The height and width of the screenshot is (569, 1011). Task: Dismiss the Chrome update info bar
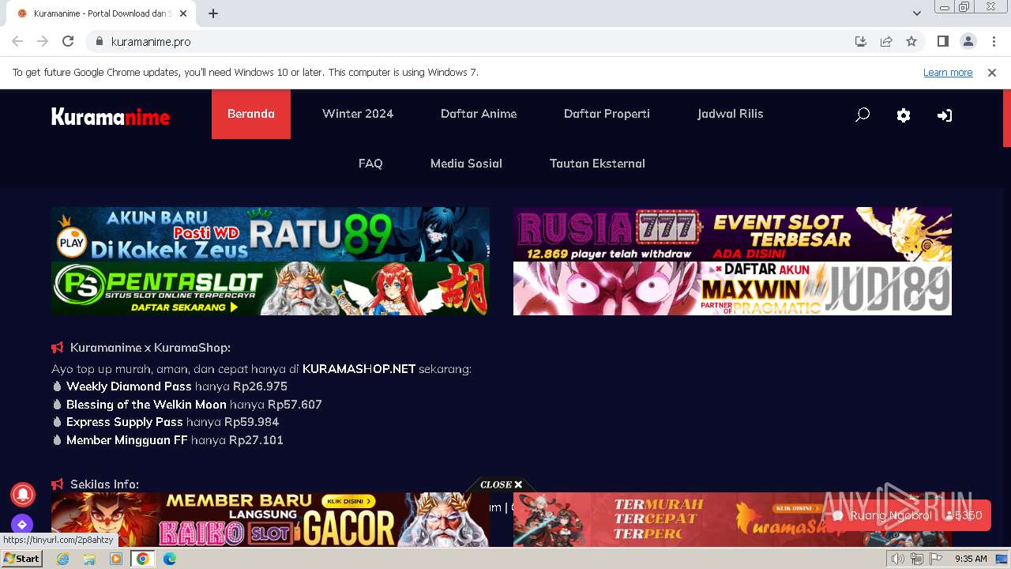click(x=992, y=72)
